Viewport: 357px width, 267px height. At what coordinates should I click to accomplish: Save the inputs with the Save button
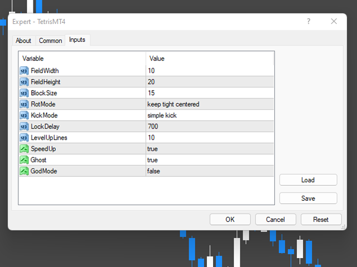pyautogui.click(x=308, y=199)
